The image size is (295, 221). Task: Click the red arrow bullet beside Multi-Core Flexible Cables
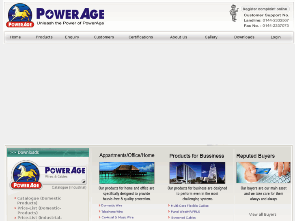169,206
